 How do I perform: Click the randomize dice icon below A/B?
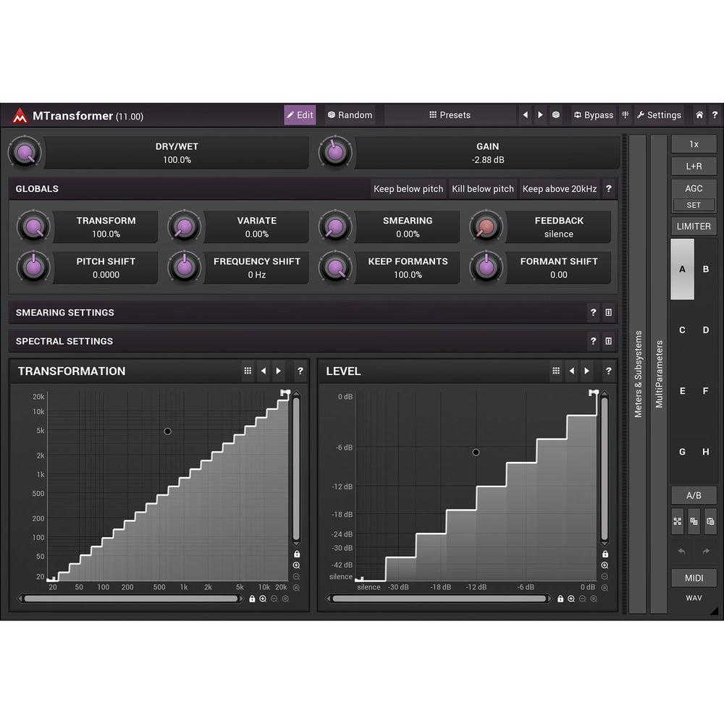point(677,521)
